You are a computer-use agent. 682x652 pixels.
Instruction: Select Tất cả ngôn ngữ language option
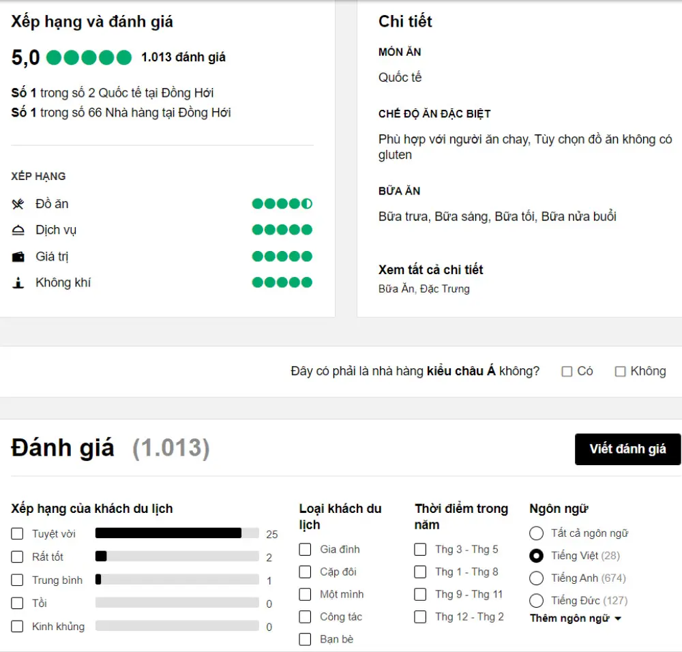[536, 533]
